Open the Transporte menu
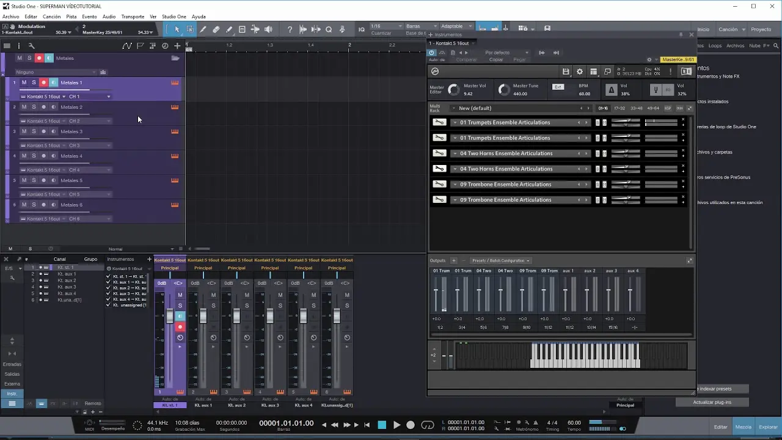 point(133,16)
